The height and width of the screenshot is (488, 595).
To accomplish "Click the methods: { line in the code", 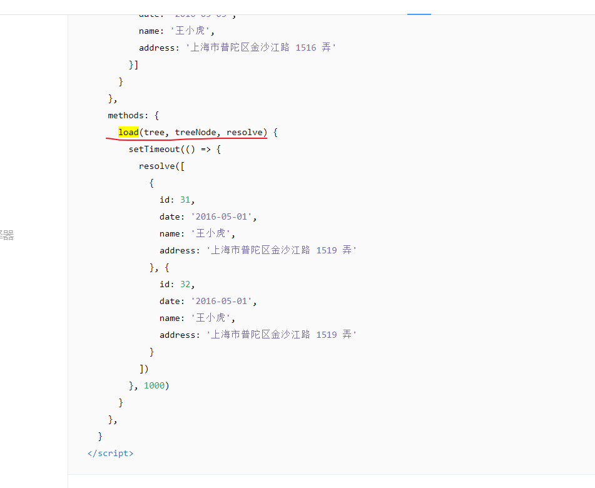I will point(132,115).
